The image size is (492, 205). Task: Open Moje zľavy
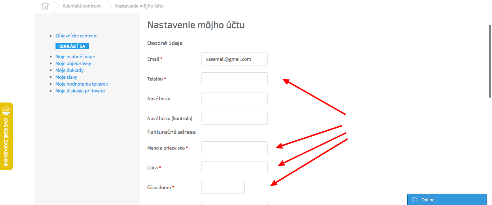66,77
